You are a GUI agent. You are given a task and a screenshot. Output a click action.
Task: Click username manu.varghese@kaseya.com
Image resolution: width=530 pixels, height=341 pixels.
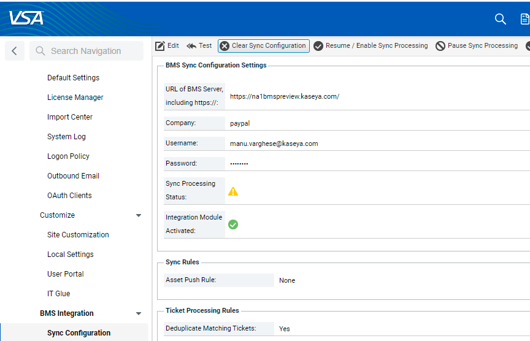click(274, 144)
